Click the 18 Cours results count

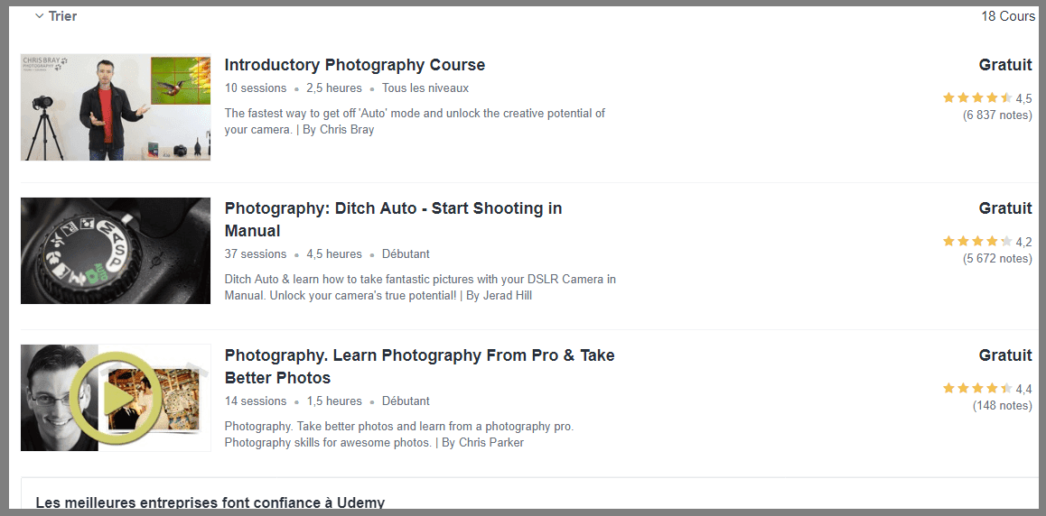(1008, 16)
